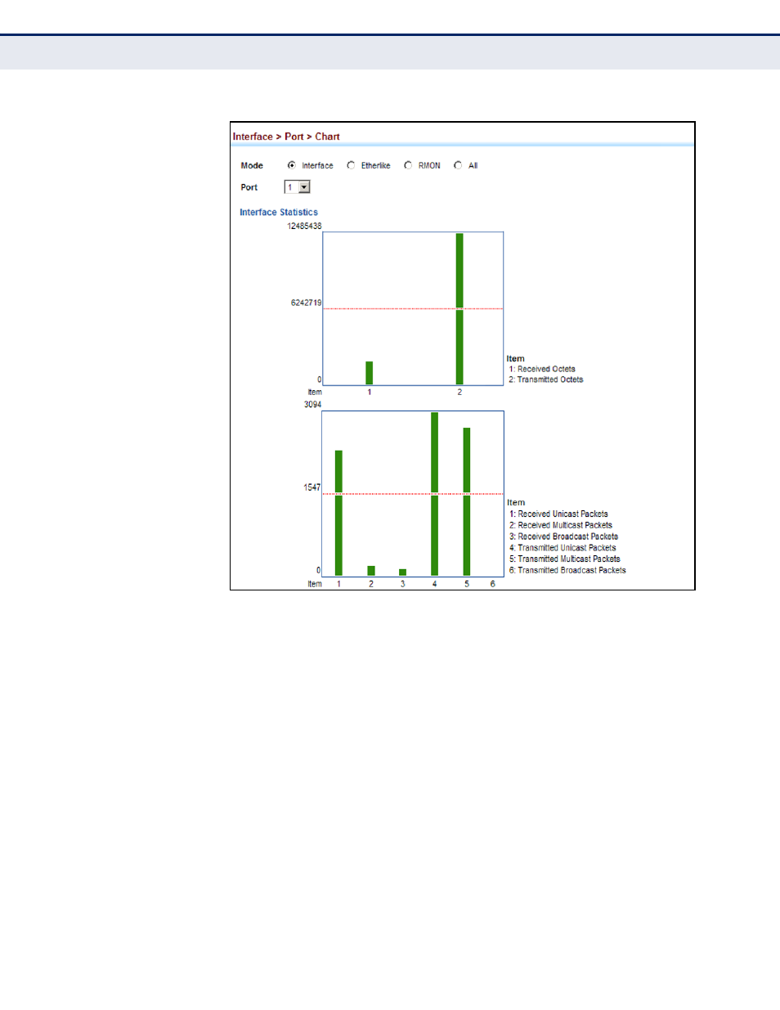Click the Received Broadcast Packets bar
This screenshot has height=1010, width=780.
pos(402,572)
